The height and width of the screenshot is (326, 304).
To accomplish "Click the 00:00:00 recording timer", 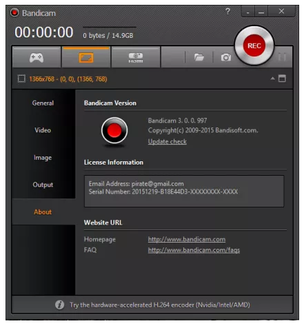I will point(44,32).
